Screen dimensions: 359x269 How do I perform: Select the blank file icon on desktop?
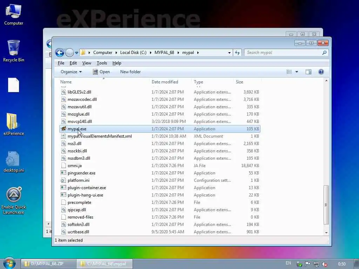click(14, 85)
